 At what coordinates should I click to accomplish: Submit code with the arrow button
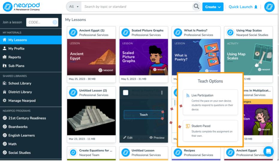55,22
